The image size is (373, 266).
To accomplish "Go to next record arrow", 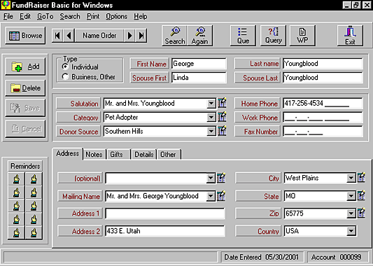I will [129, 36].
